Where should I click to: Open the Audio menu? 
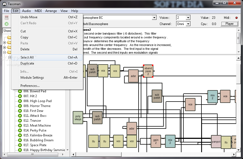pyautogui.click(x=26, y=11)
